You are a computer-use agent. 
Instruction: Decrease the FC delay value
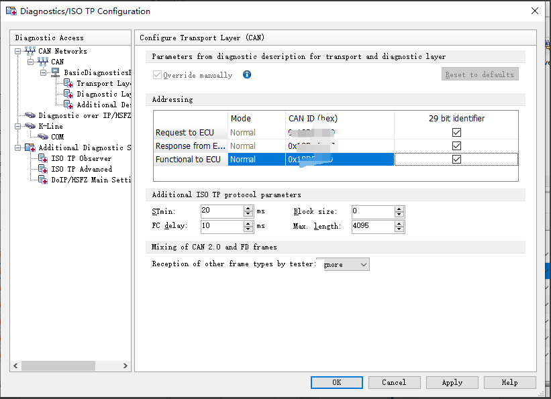[x=248, y=229]
